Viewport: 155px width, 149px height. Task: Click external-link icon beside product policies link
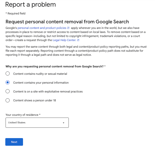pyautogui.click(x=68, y=28)
